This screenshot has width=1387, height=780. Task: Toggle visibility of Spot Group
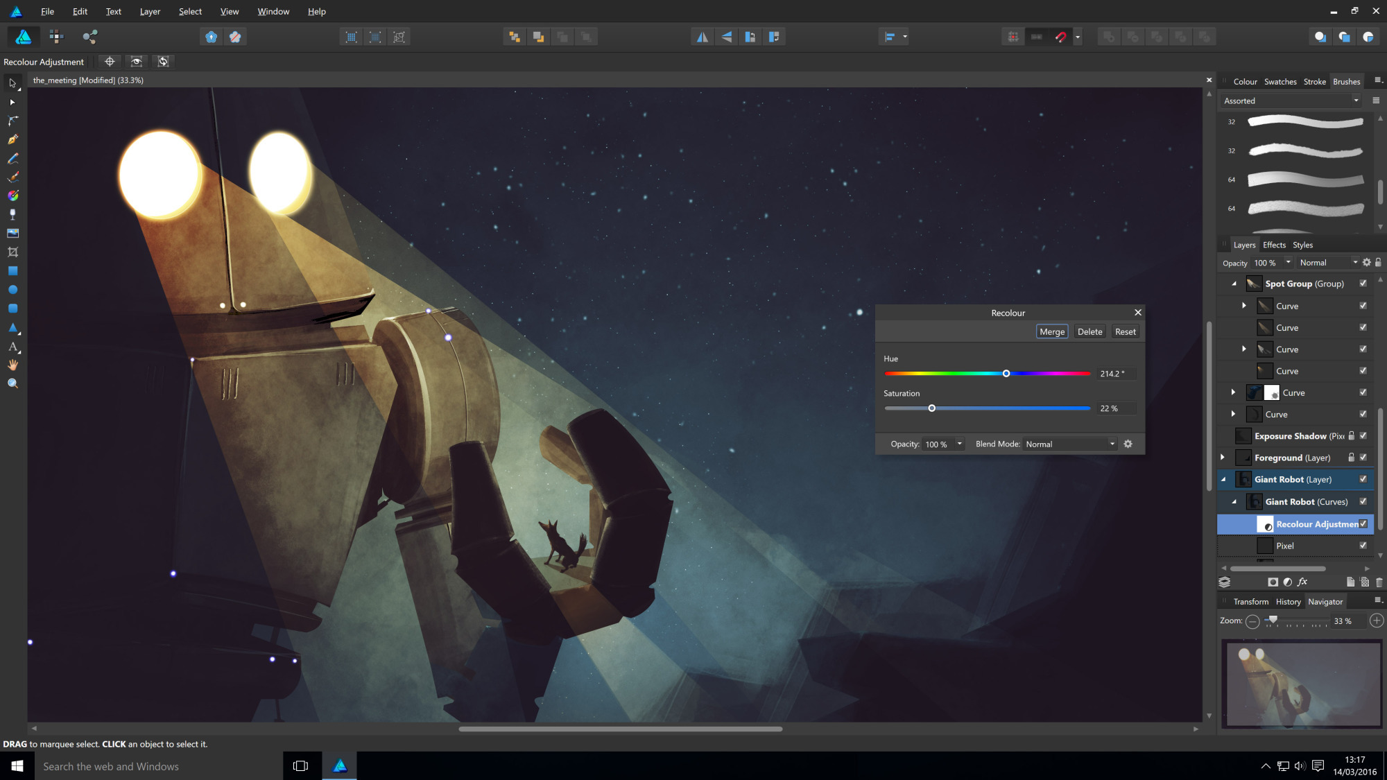tap(1363, 284)
